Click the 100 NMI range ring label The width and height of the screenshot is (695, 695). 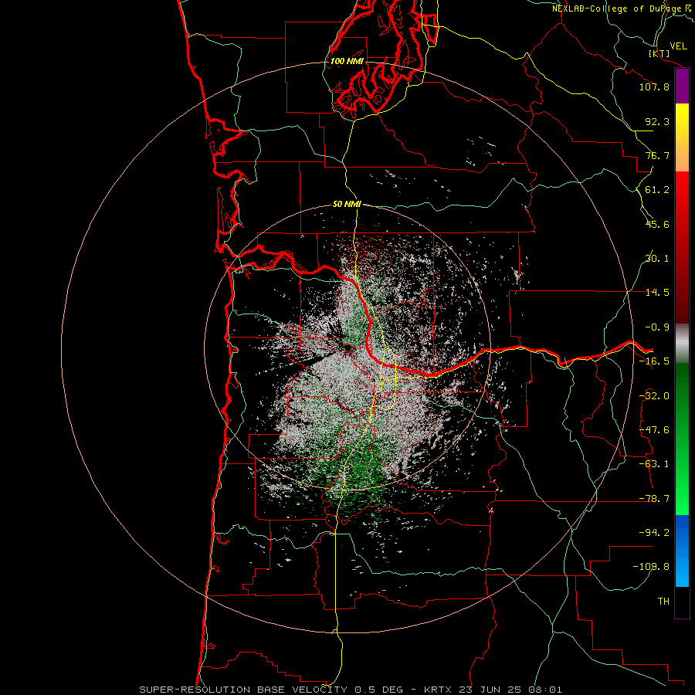point(347,61)
